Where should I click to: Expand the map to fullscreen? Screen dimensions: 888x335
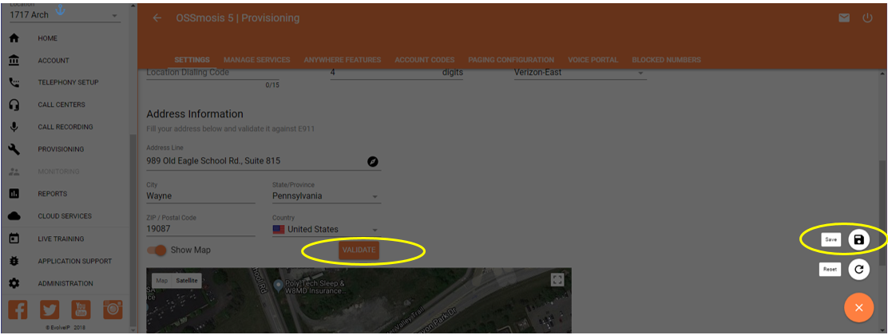coord(557,279)
